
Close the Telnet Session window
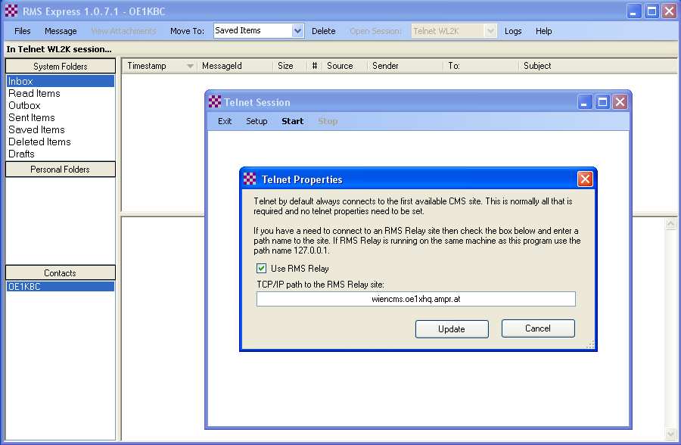620,102
